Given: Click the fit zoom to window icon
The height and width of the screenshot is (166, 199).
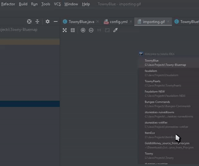Looking at the screenshot, I should [x=107, y=30].
